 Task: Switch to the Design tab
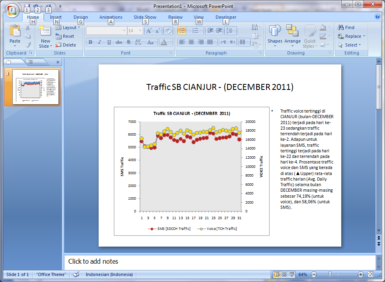tap(81, 17)
